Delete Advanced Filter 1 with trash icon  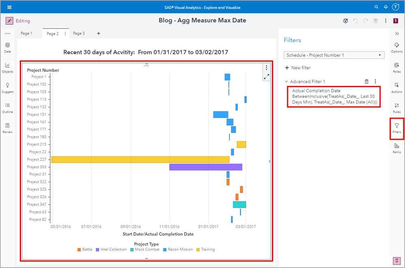click(366, 81)
